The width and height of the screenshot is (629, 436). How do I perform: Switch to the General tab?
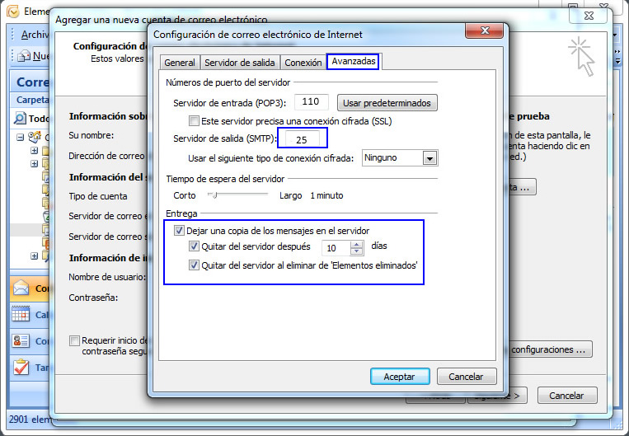pos(180,63)
